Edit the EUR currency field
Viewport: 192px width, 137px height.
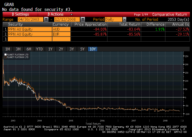pos(61,34)
